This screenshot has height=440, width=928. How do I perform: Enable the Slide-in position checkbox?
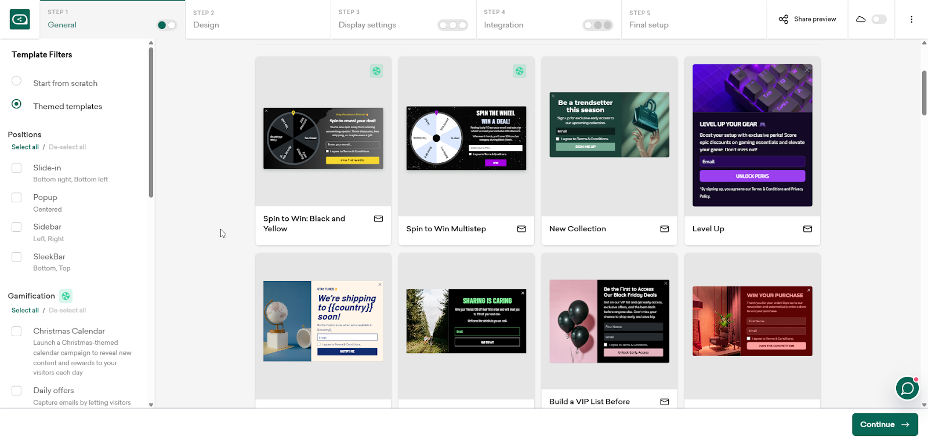(x=17, y=168)
